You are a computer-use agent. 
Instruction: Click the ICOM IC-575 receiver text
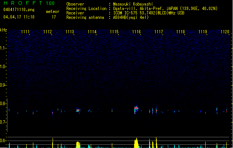tap(149, 13)
